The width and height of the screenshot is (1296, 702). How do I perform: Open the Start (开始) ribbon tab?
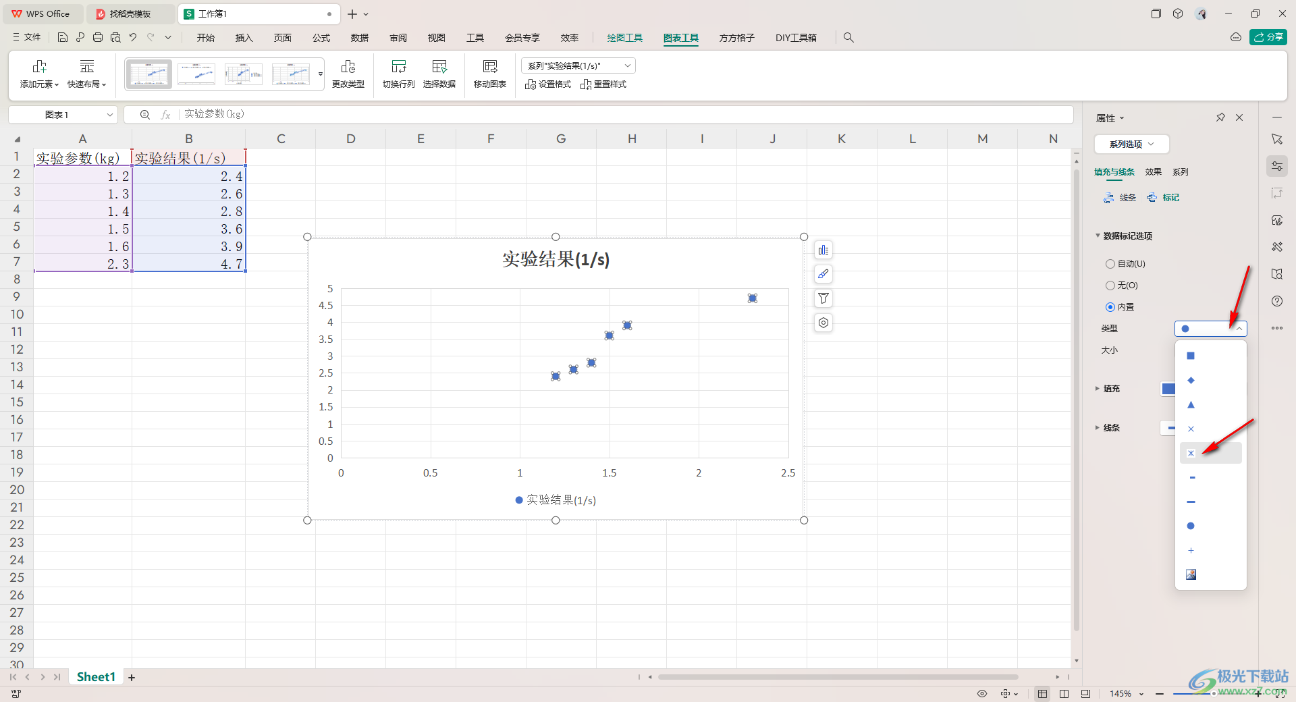[206, 38]
